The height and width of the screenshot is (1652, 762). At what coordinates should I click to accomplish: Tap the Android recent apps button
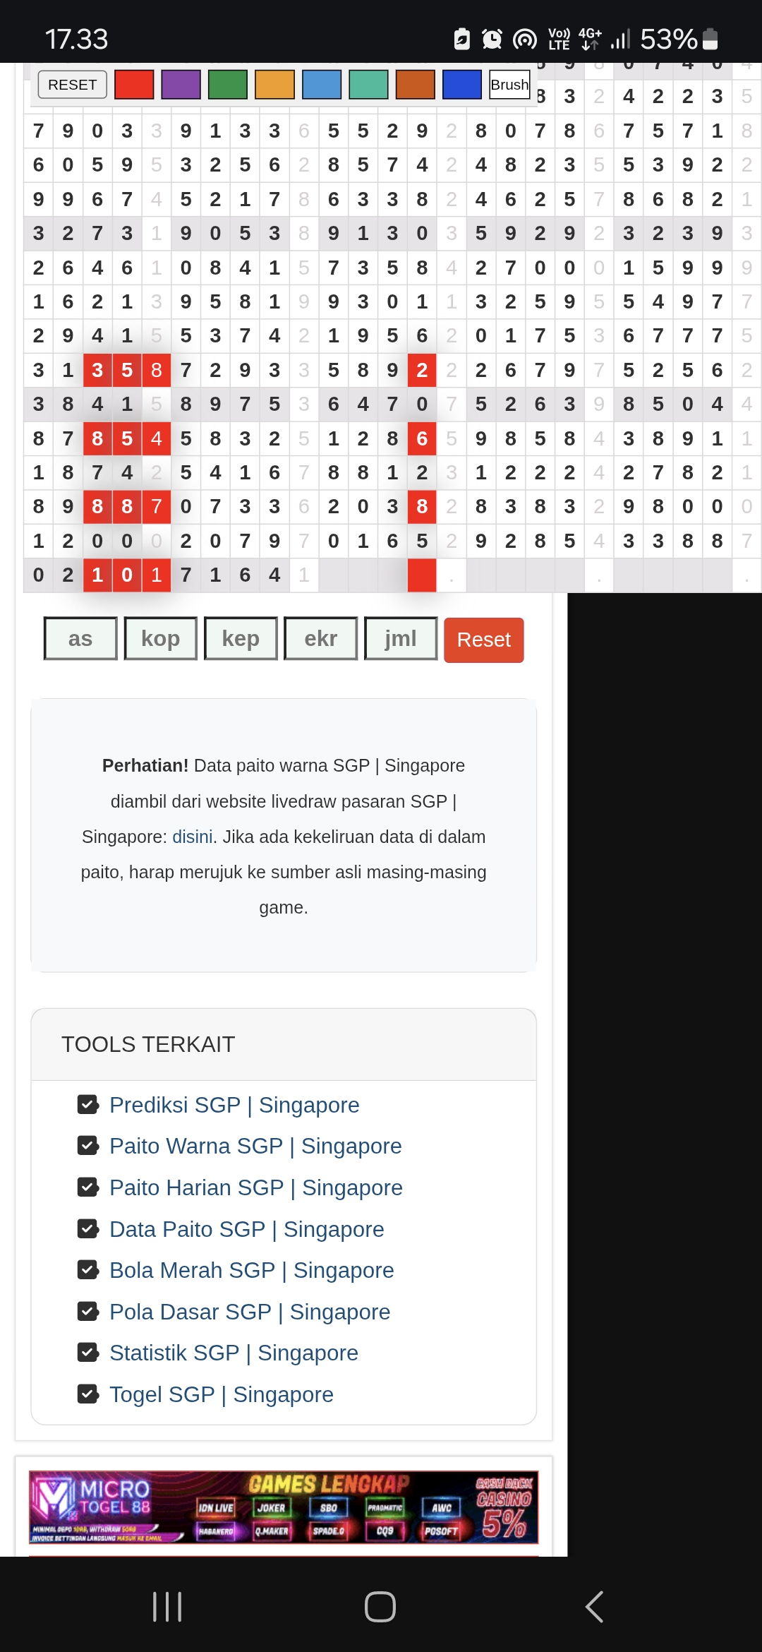coord(168,1607)
